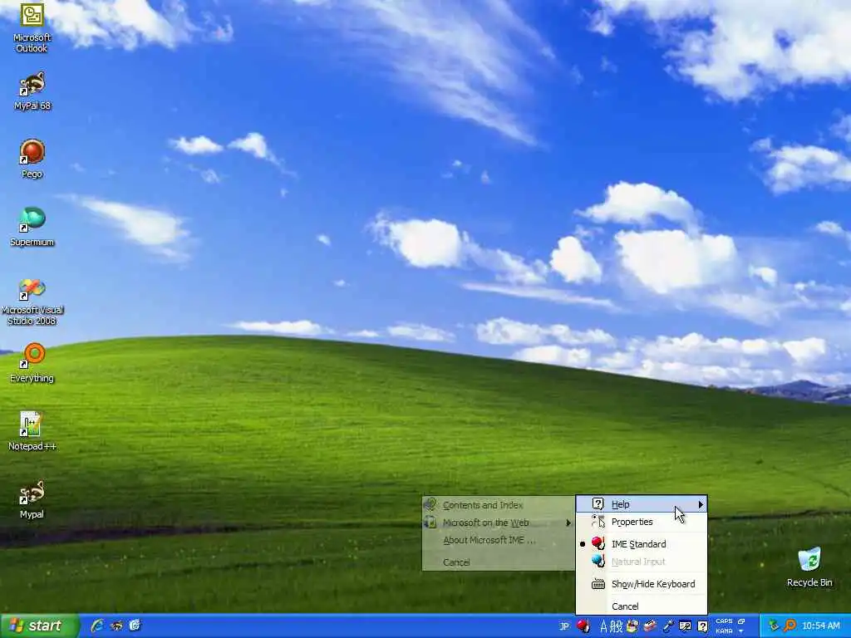Select the Notepad++ desktop shortcut
Screen dimensions: 851x638
[x=32, y=431]
